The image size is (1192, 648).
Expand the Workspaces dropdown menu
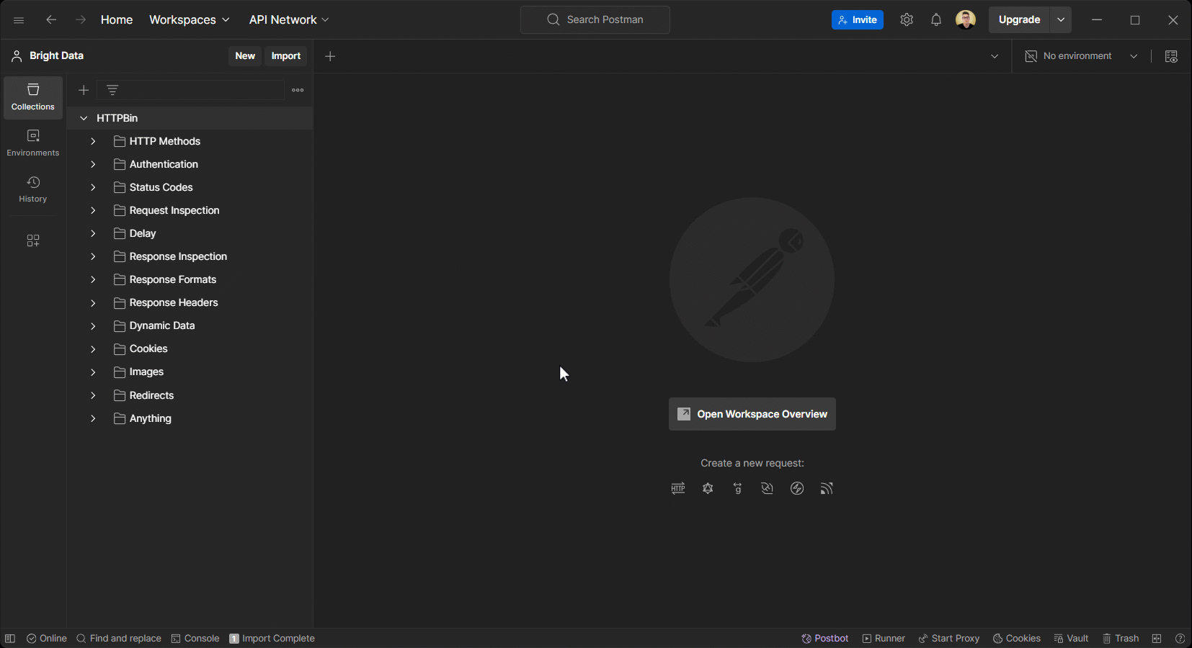coord(189,19)
